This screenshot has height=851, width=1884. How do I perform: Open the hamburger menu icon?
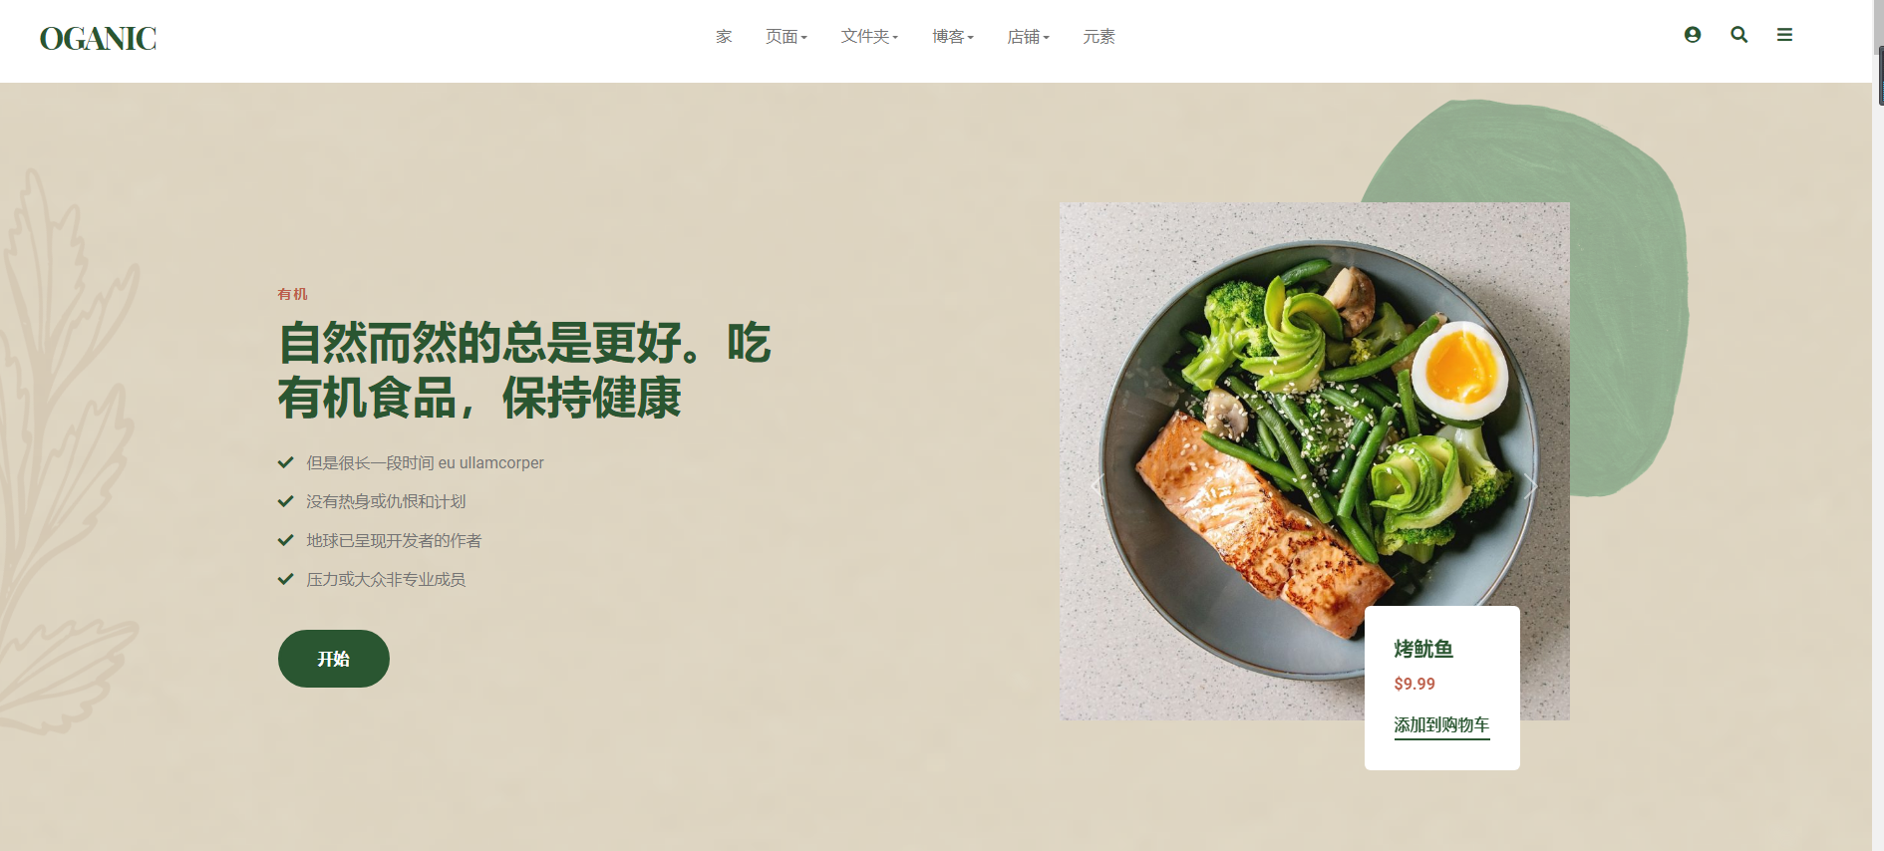click(x=1784, y=35)
